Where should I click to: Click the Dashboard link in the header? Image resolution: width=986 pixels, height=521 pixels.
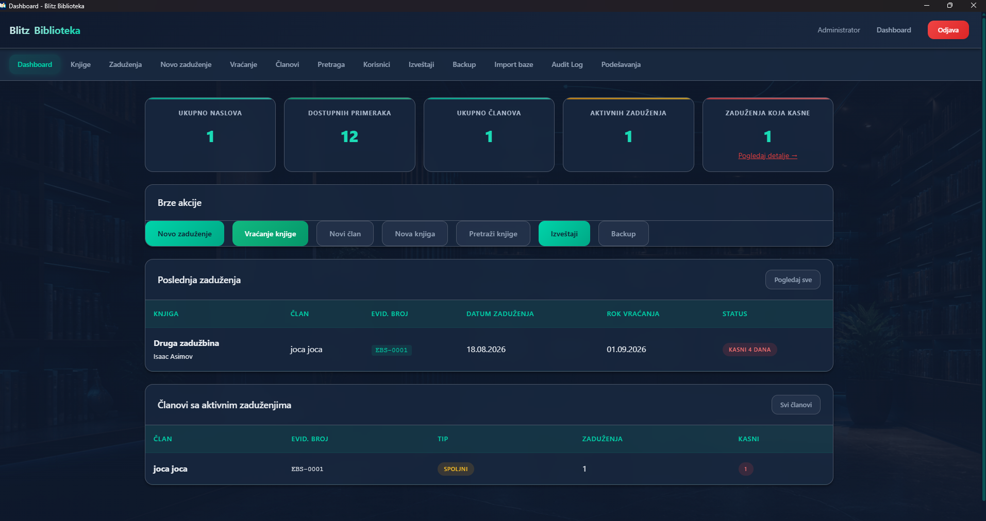point(894,30)
